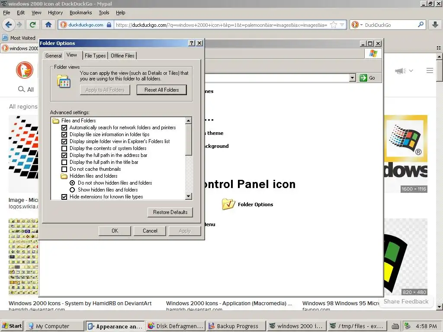443x332 pixels.
Task: Click the Files and Folders tree node
Action: [x=79, y=121]
